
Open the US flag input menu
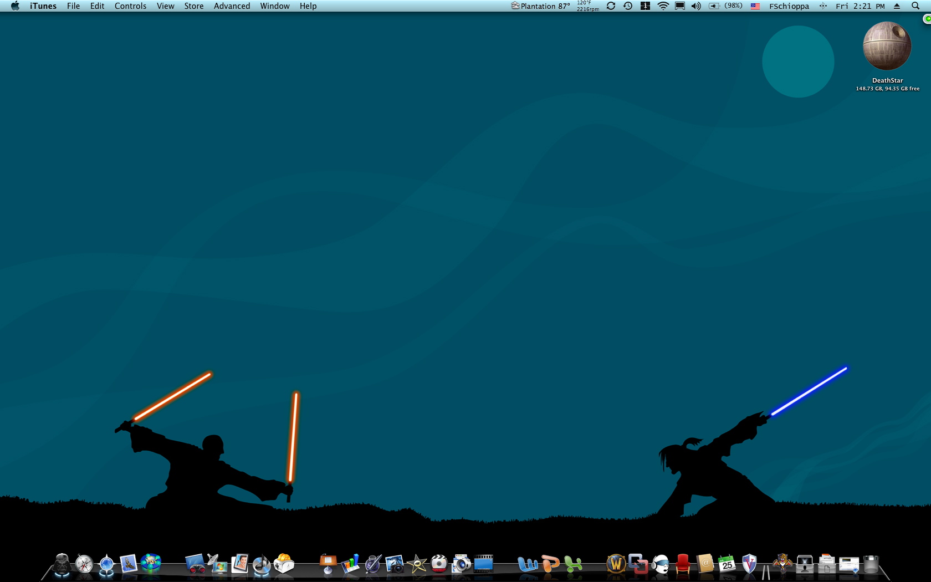(755, 6)
